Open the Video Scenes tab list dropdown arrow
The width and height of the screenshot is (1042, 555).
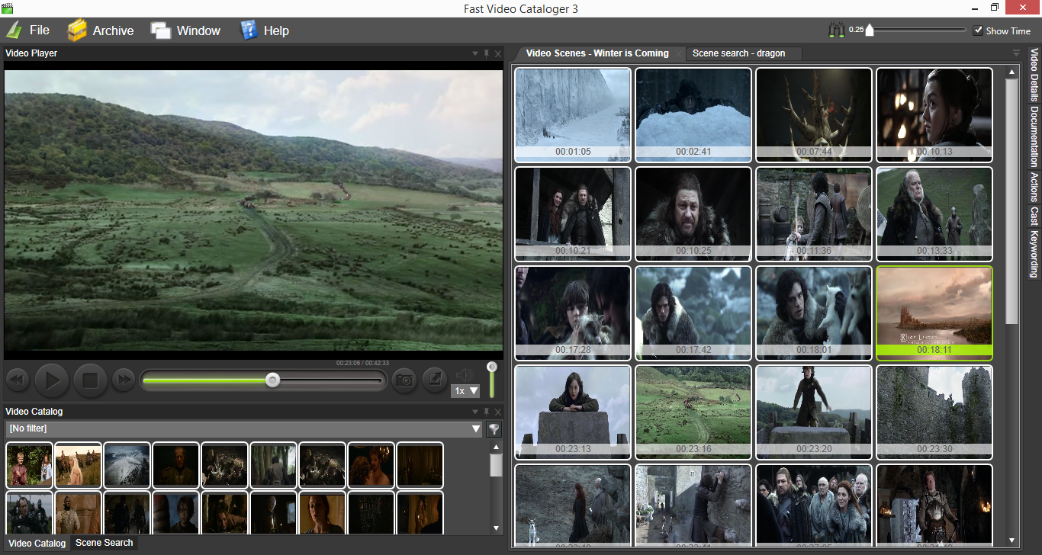click(1016, 53)
